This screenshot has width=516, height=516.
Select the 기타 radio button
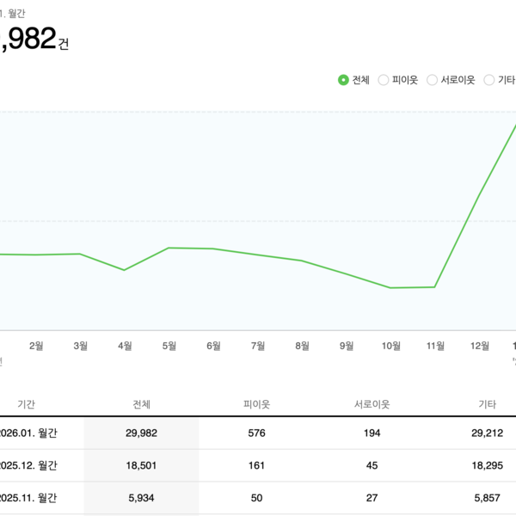pos(489,80)
